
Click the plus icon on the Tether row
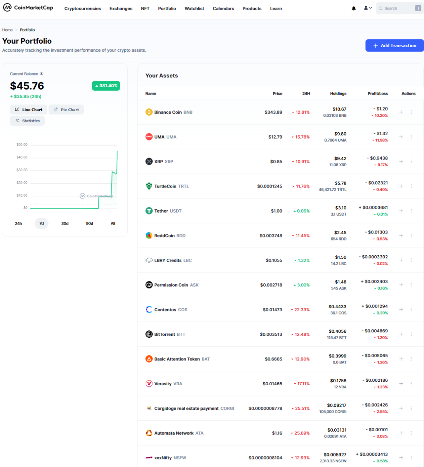pos(401,211)
